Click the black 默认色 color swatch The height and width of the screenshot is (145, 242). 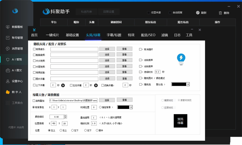pyautogui.click(x=179, y=84)
